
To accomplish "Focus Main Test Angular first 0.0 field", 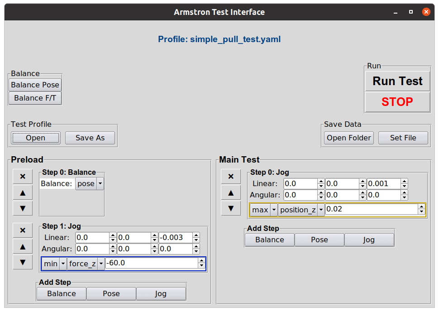I will (301, 195).
